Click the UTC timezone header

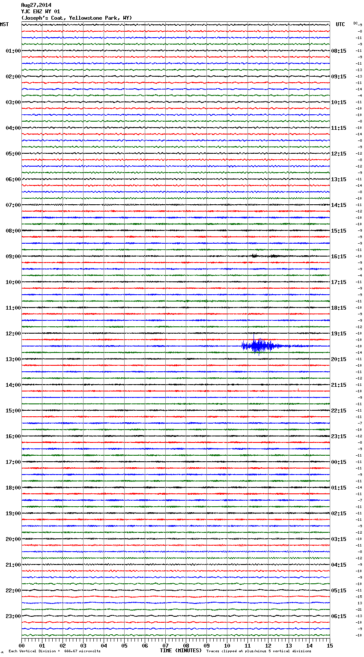[x=340, y=24]
